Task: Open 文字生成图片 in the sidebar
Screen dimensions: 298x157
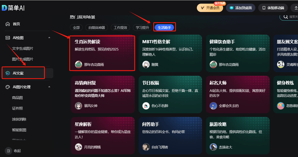Action: 22,48
